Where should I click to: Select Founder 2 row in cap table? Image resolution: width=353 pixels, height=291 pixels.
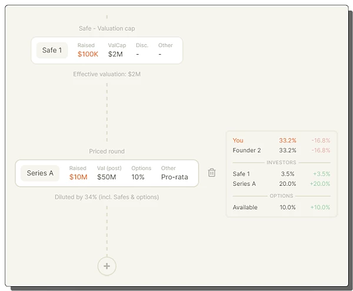[x=281, y=150]
